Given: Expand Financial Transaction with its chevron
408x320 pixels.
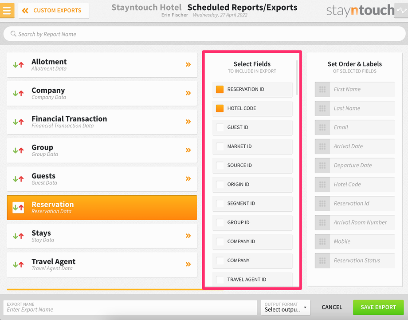Looking at the screenshot, I should pos(188,122).
